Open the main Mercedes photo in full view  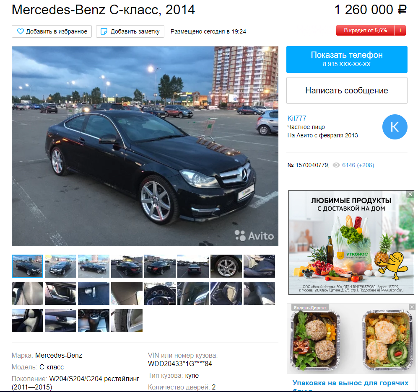[x=145, y=146]
